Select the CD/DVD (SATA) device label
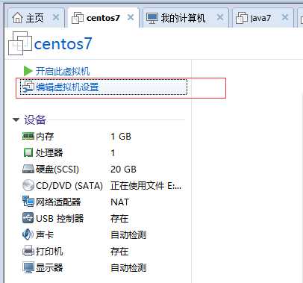 coord(69,186)
